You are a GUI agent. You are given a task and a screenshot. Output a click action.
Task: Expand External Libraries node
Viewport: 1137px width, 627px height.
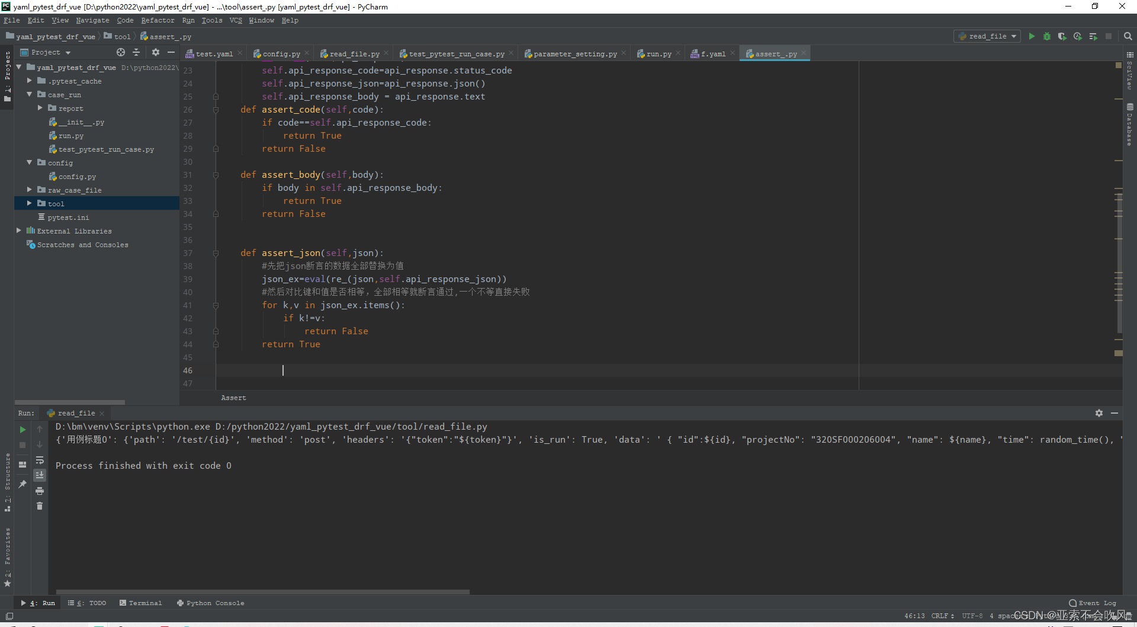click(x=19, y=231)
